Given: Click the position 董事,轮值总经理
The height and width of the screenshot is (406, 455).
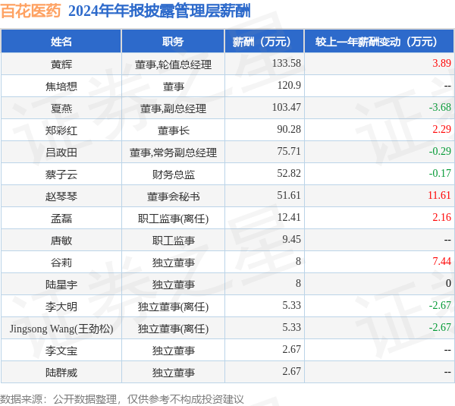Looking at the screenshot, I should click(173, 65).
